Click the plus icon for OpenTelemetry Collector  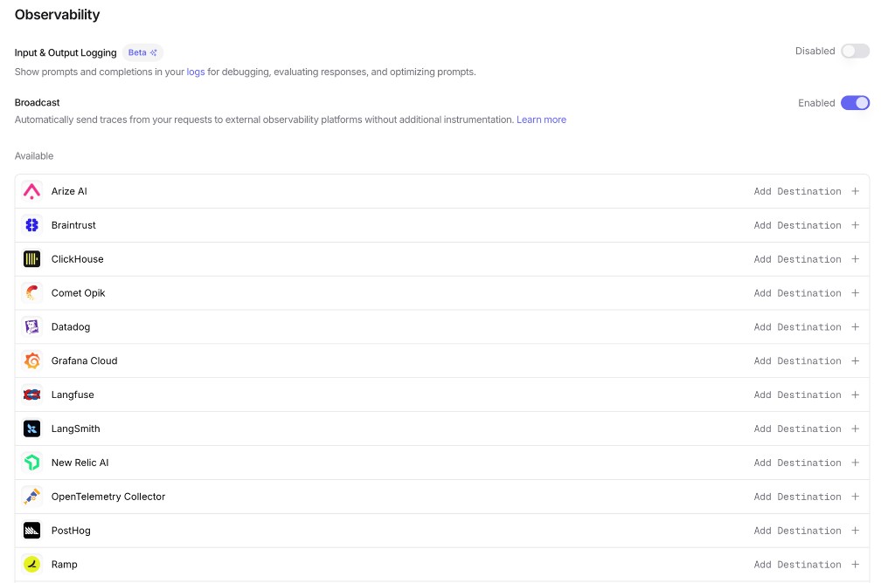point(856,497)
